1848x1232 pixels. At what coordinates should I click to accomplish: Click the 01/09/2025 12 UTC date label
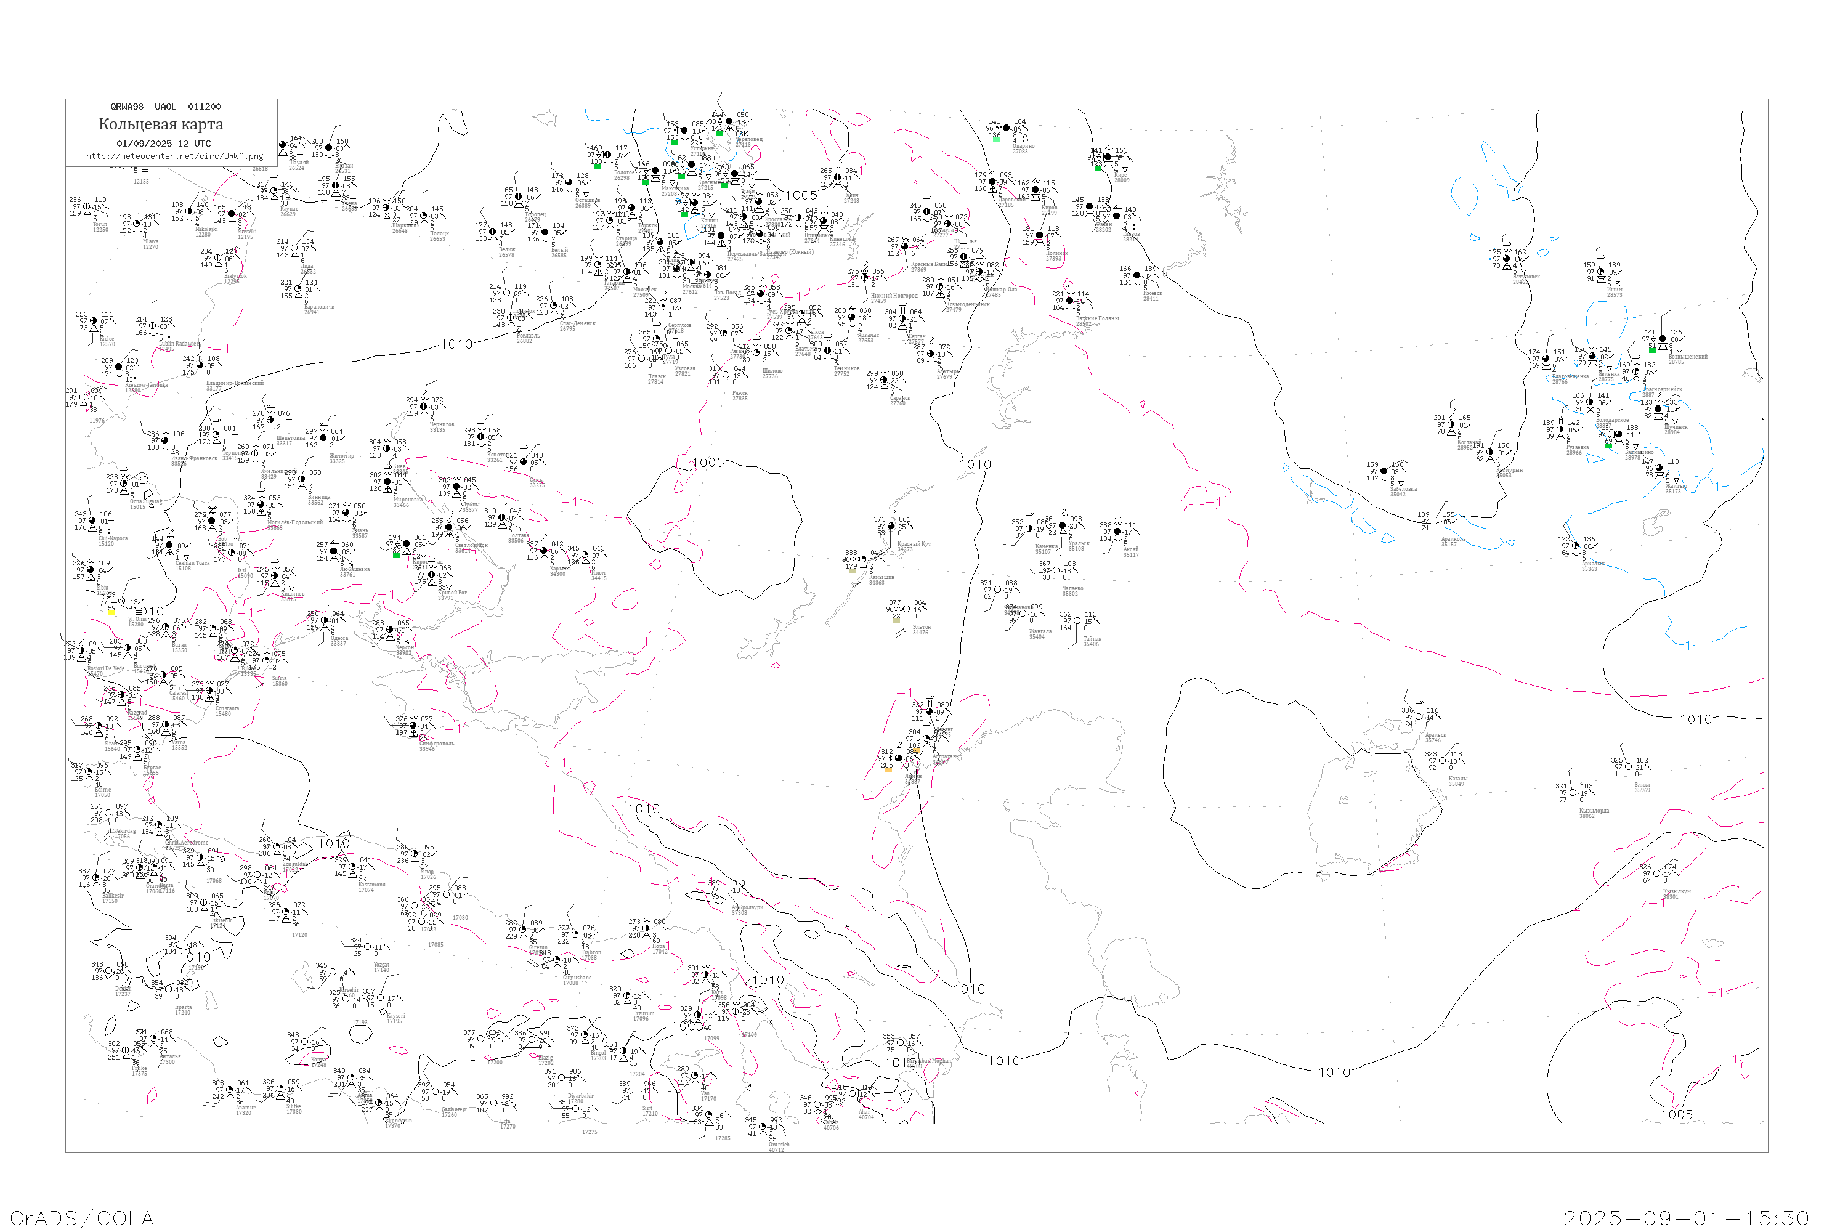point(163,144)
